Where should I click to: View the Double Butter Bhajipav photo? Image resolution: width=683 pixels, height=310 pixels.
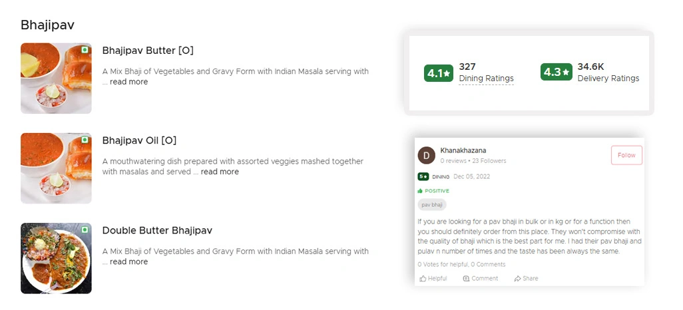56,258
